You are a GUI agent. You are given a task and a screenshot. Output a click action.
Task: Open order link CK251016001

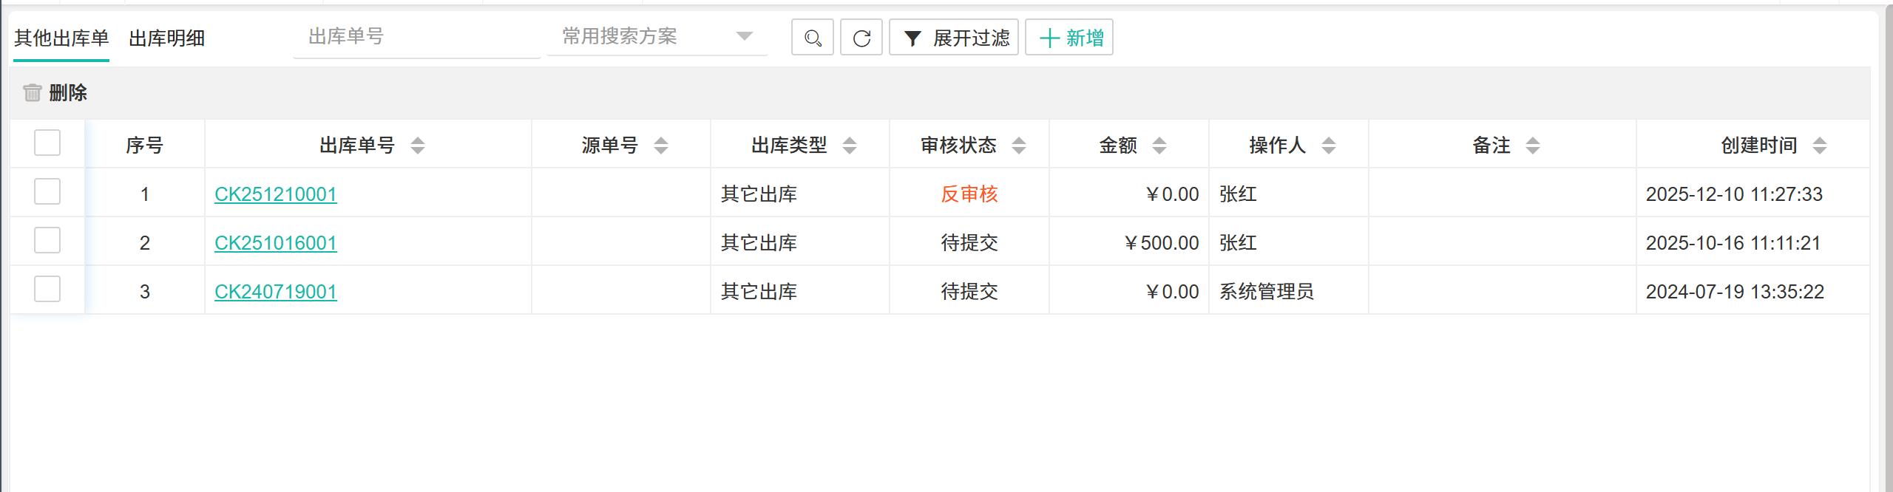[x=276, y=243]
